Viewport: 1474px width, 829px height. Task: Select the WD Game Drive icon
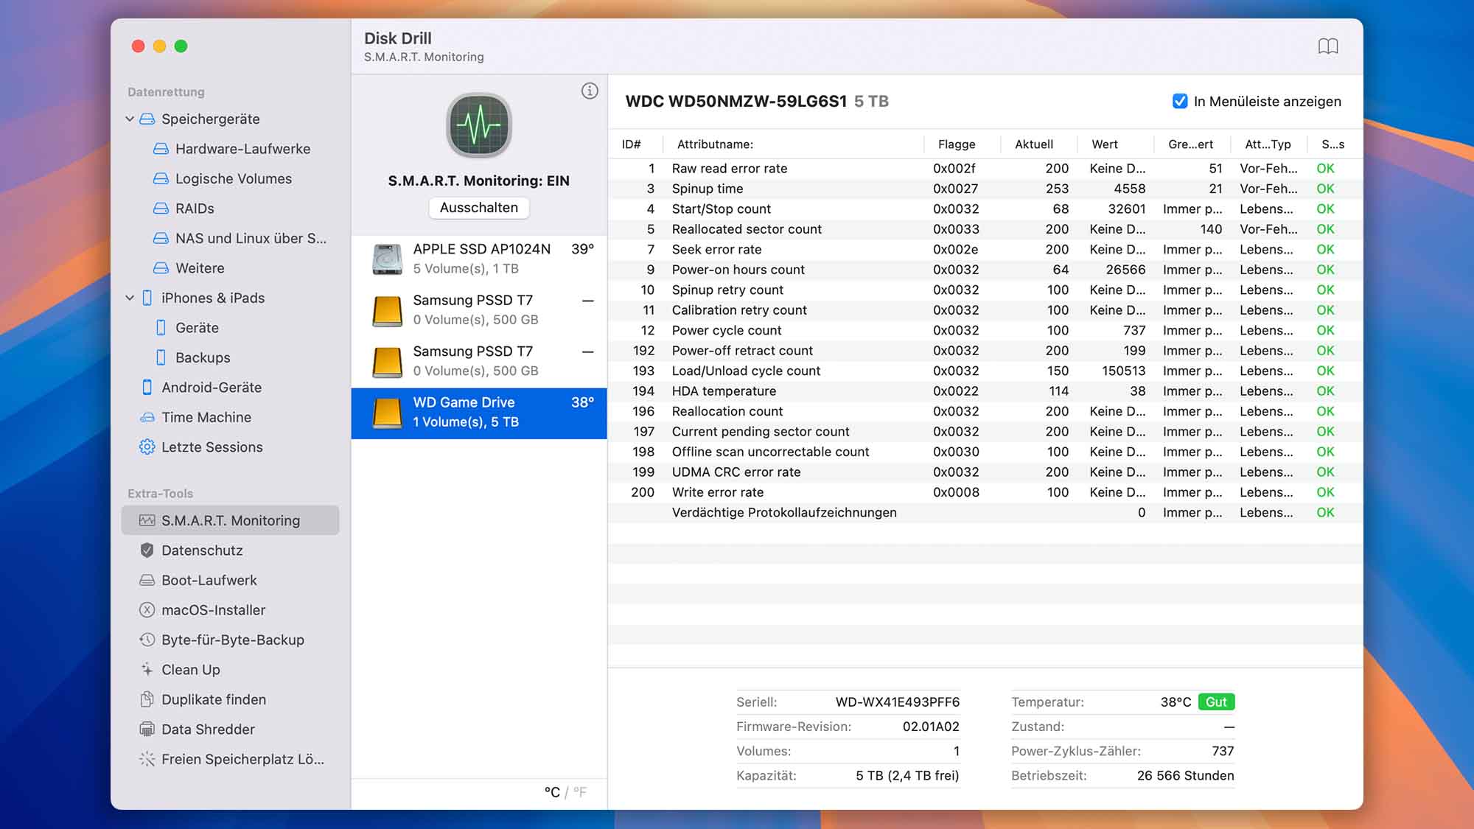tap(388, 413)
